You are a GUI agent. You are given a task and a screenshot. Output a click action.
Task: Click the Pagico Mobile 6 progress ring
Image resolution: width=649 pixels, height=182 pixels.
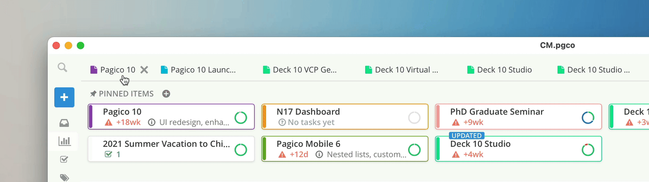point(414,150)
